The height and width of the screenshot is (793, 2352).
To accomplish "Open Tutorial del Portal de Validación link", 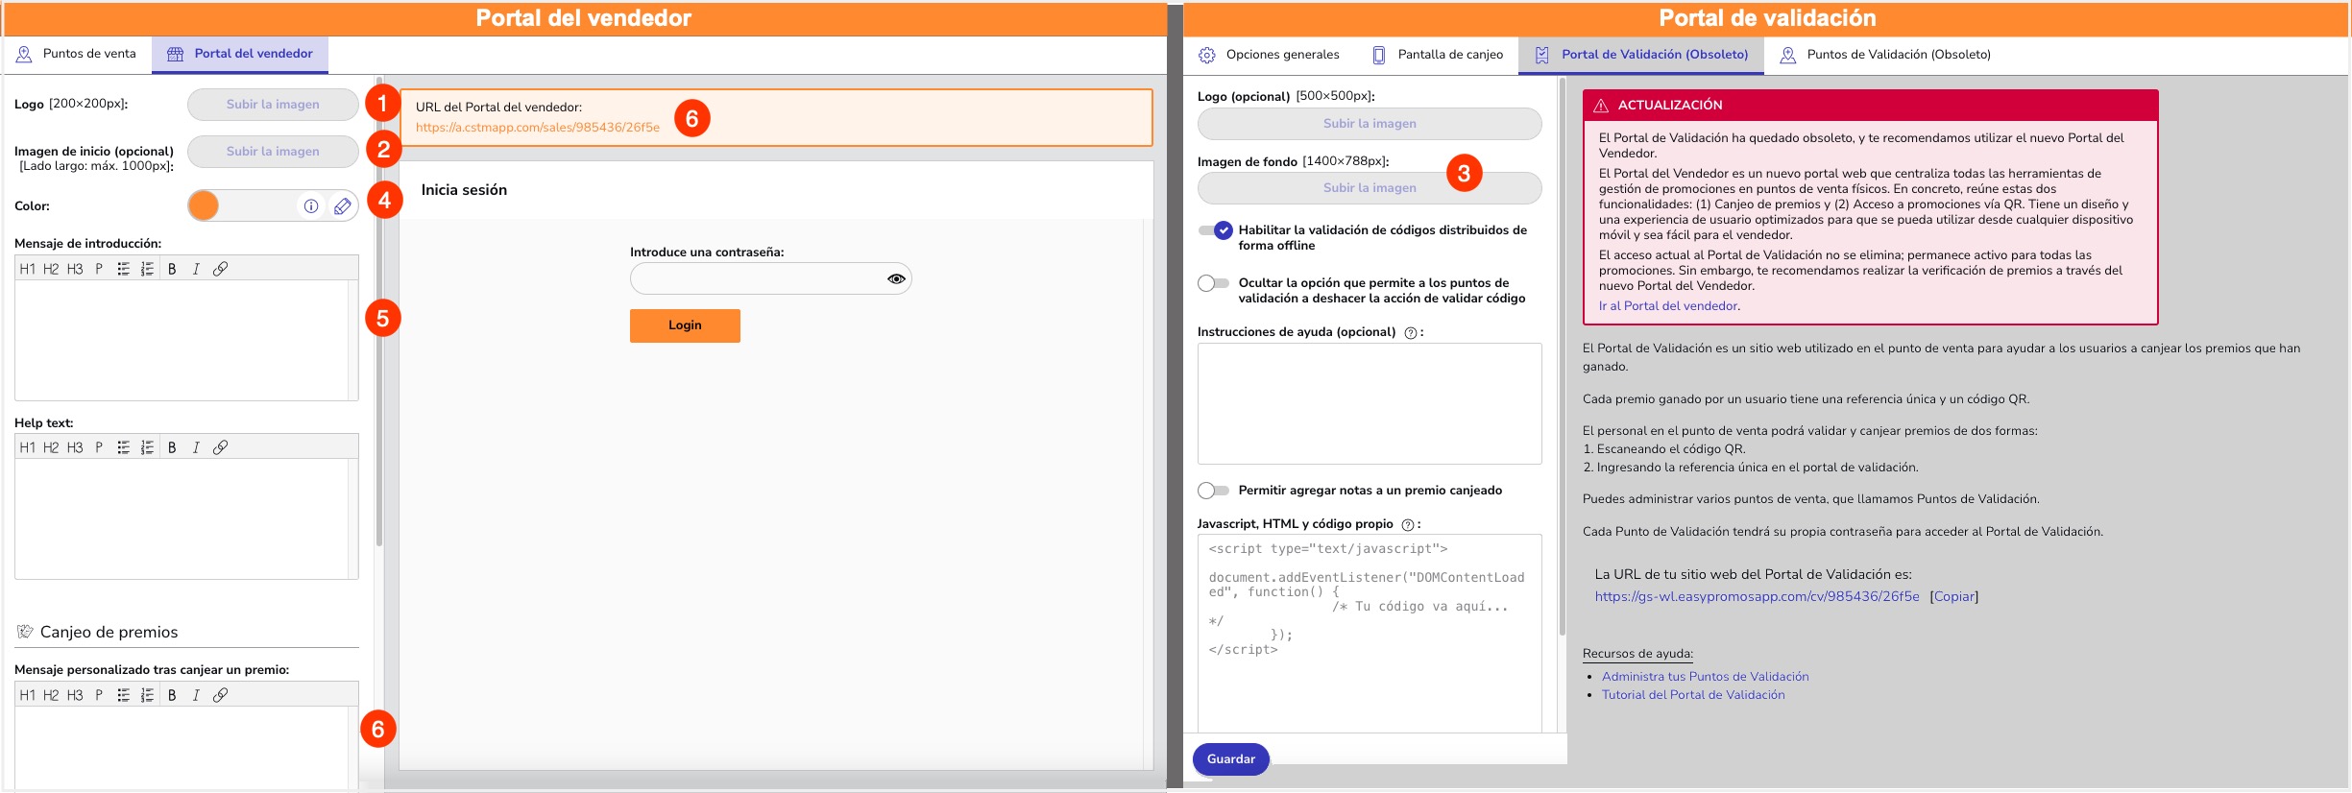I will tap(1693, 695).
